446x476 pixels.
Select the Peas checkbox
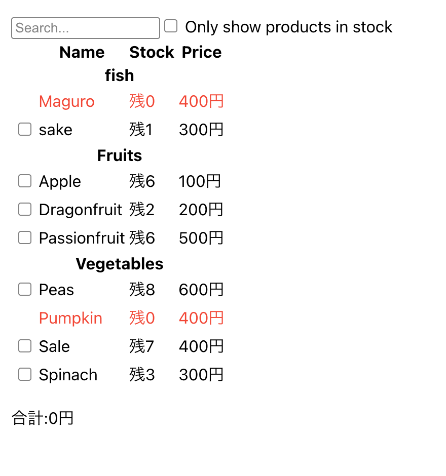click(x=25, y=290)
